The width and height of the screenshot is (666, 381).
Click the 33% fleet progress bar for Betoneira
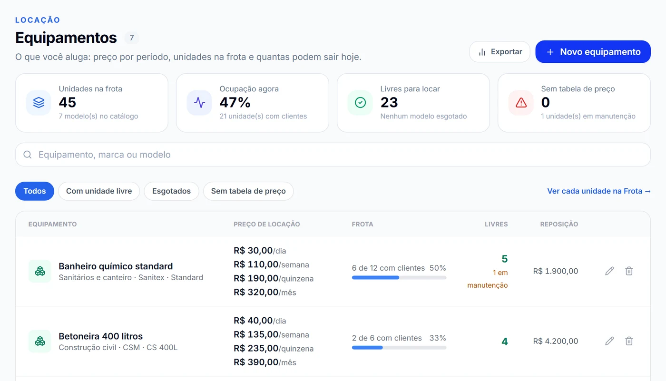coord(399,348)
